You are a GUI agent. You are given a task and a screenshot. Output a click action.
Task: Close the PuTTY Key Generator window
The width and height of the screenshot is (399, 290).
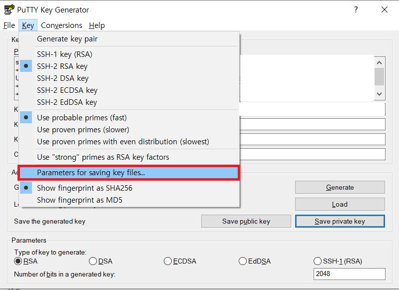(x=385, y=9)
